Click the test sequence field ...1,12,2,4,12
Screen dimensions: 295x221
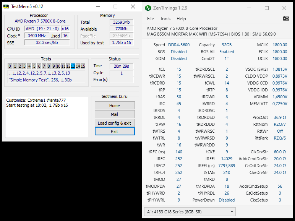(x=46, y=73)
